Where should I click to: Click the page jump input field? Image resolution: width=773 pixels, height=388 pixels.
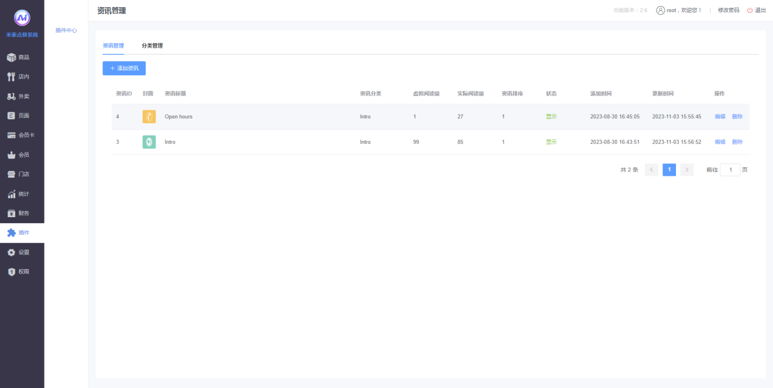click(730, 170)
